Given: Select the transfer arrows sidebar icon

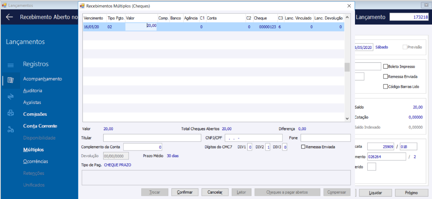Looking at the screenshot, I should pyautogui.click(x=10, y=97).
